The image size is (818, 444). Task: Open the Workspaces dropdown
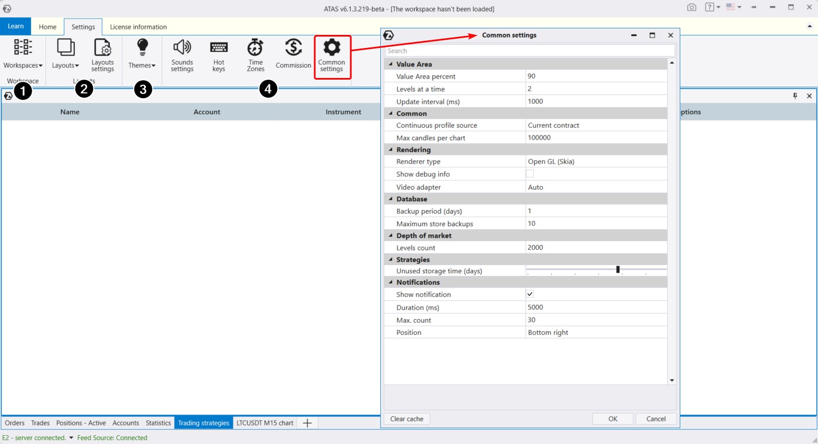coord(22,55)
